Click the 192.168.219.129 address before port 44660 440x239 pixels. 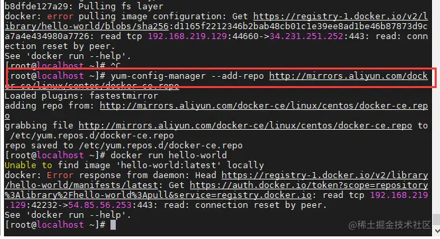tap(187, 36)
